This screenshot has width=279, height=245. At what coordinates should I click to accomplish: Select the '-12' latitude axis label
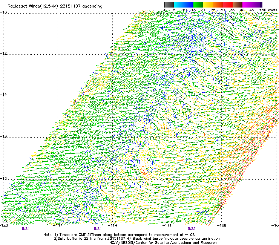(x=3, y=54)
